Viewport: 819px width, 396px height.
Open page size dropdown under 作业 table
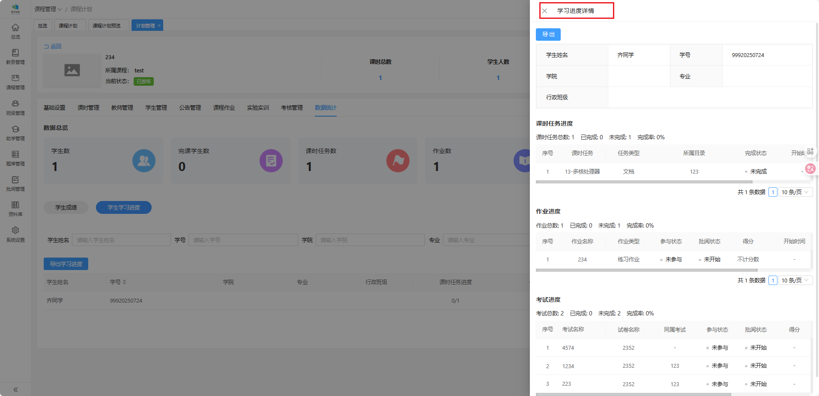(x=795, y=280)
